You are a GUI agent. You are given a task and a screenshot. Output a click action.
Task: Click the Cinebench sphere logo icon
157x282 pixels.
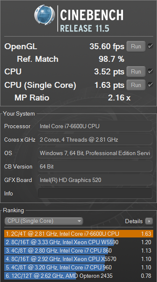tap(44, 15)
